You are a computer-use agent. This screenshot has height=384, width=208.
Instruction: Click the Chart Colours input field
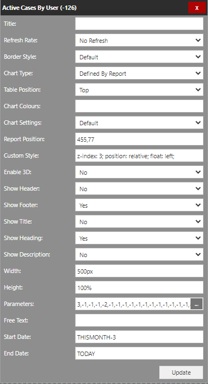coord(139,106)
